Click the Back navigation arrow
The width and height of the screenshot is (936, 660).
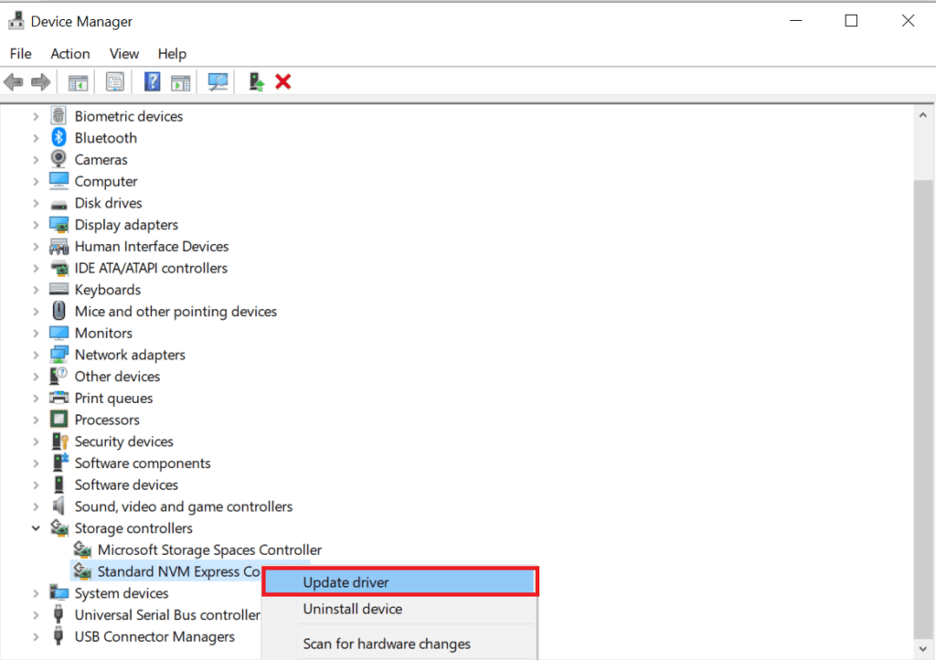tap(14, 81)
